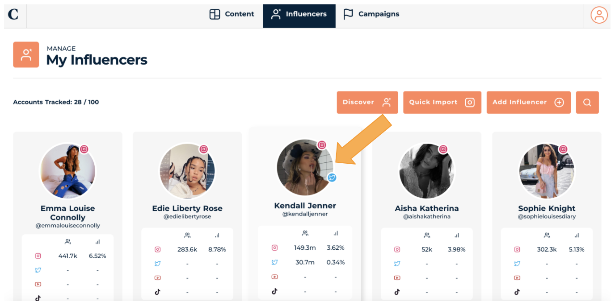Click the orange My Influencers header icon

[26, 55]
